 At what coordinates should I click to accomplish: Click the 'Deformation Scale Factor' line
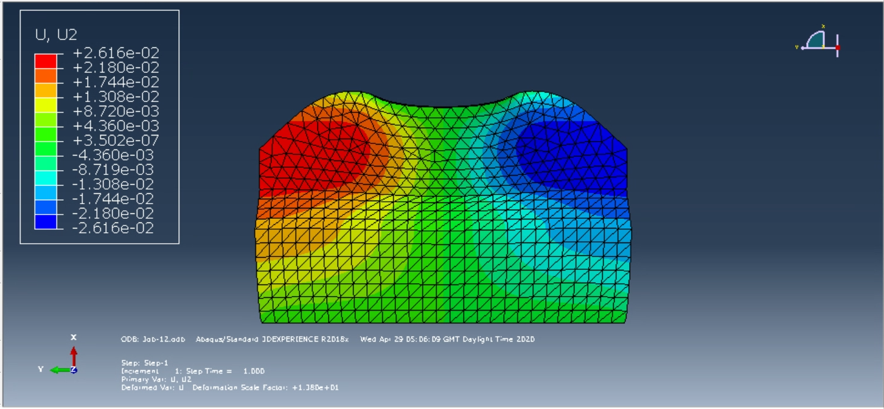(265, 387)
